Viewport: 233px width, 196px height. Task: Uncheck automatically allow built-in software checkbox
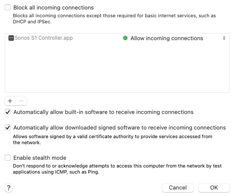8,112
